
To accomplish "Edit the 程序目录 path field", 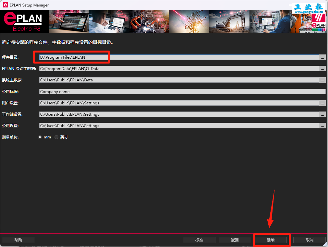I will pos(179,57).
